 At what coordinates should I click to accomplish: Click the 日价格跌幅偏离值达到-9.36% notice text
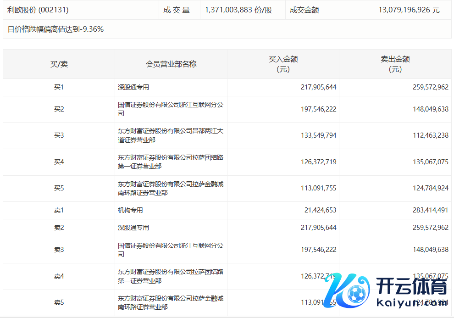click(x=55, y=29)
